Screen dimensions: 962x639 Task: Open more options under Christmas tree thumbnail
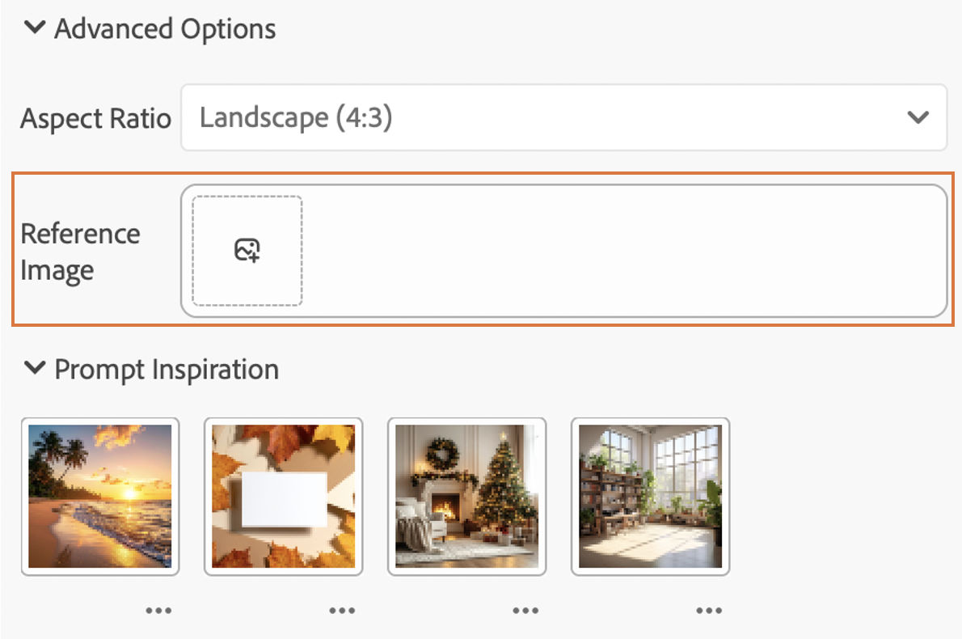click(525, 610)
